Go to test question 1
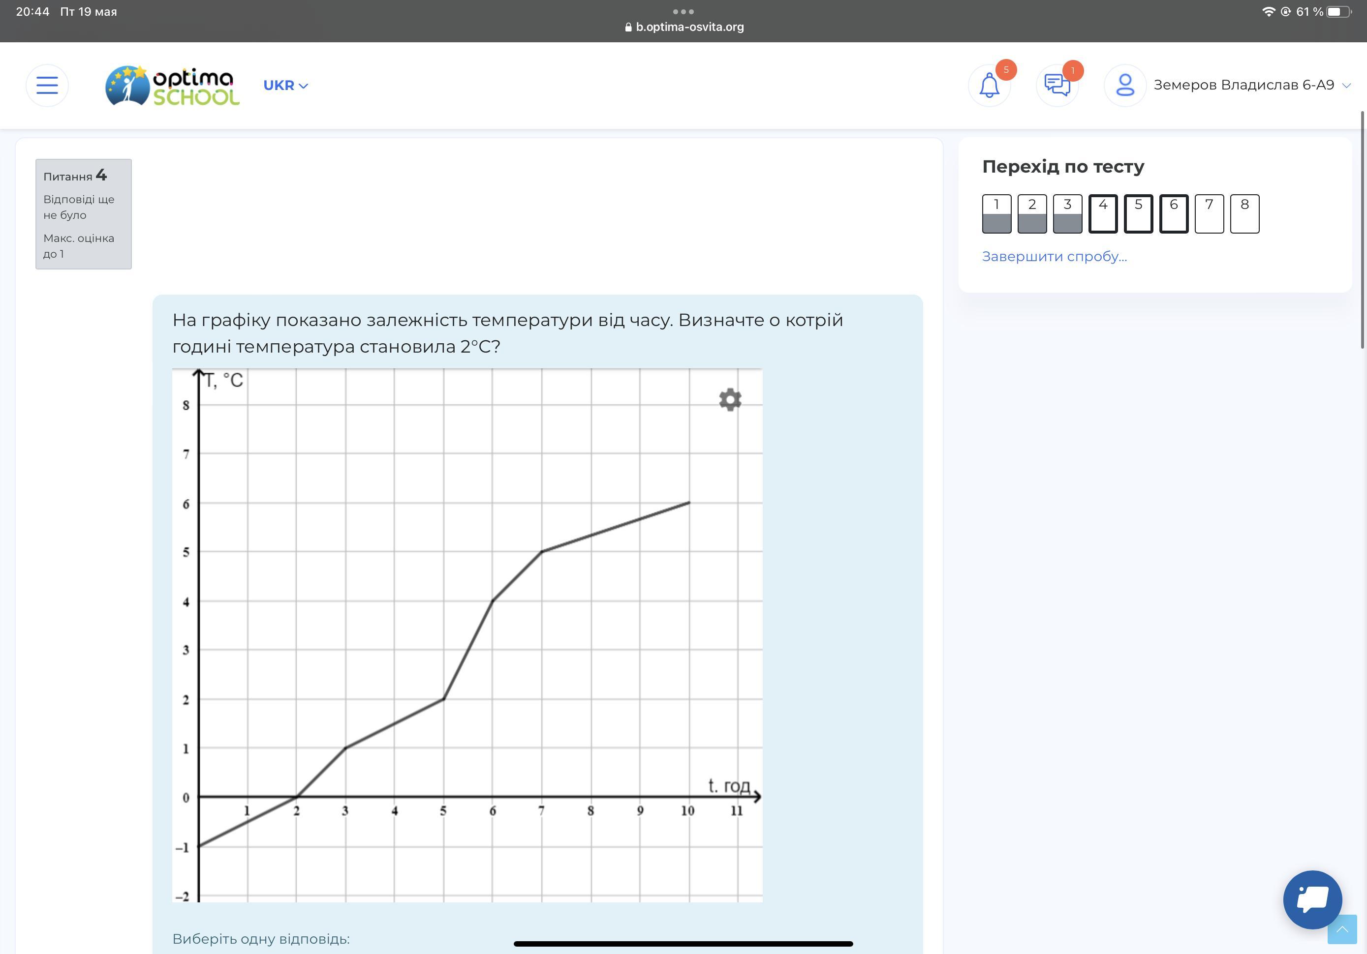The image size is (1367, 954). (x=996, y=213)
